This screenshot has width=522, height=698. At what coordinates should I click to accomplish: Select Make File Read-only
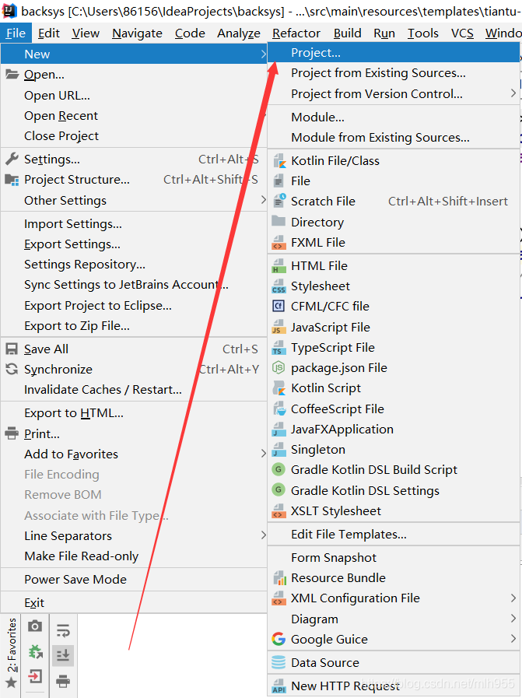(x=134, y=556)
